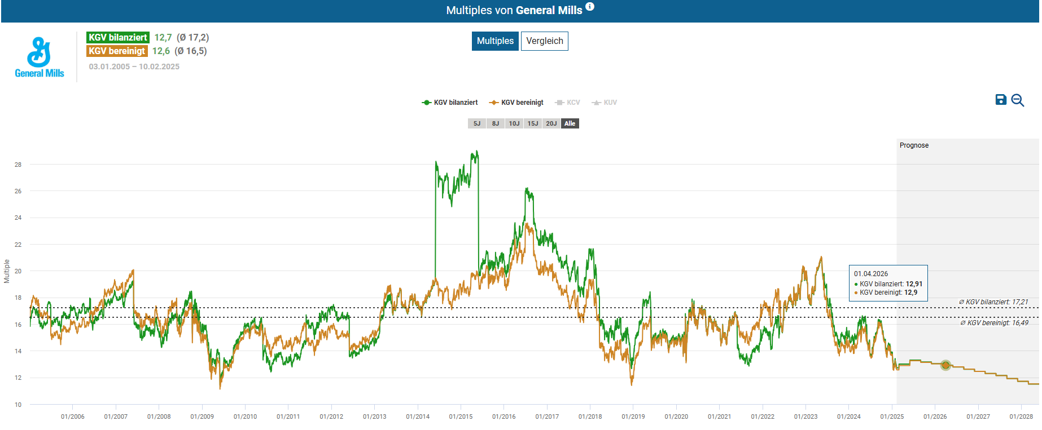Select the 20J time range

coord(551,123)
